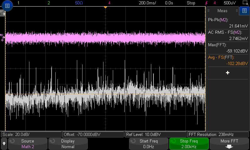Tap the Stop run status
Viewport: 250px width, 150px height.
(191, 3)
